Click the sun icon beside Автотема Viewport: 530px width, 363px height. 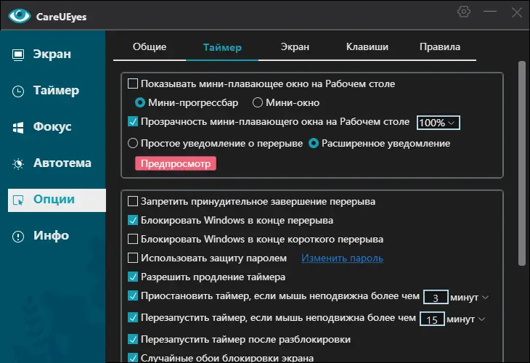(x=18, y=163)
